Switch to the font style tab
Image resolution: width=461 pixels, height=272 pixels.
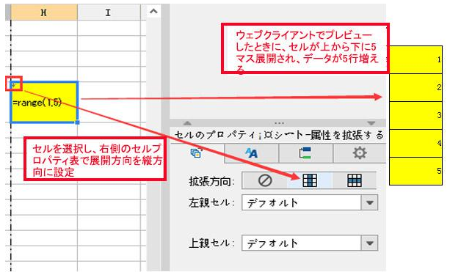click(251, 153)
